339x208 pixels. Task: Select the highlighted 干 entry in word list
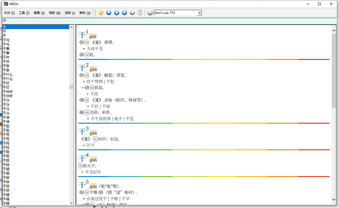coord(34,26)
